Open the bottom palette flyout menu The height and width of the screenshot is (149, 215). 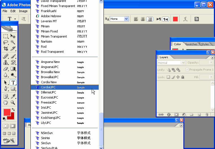point(181,125)
